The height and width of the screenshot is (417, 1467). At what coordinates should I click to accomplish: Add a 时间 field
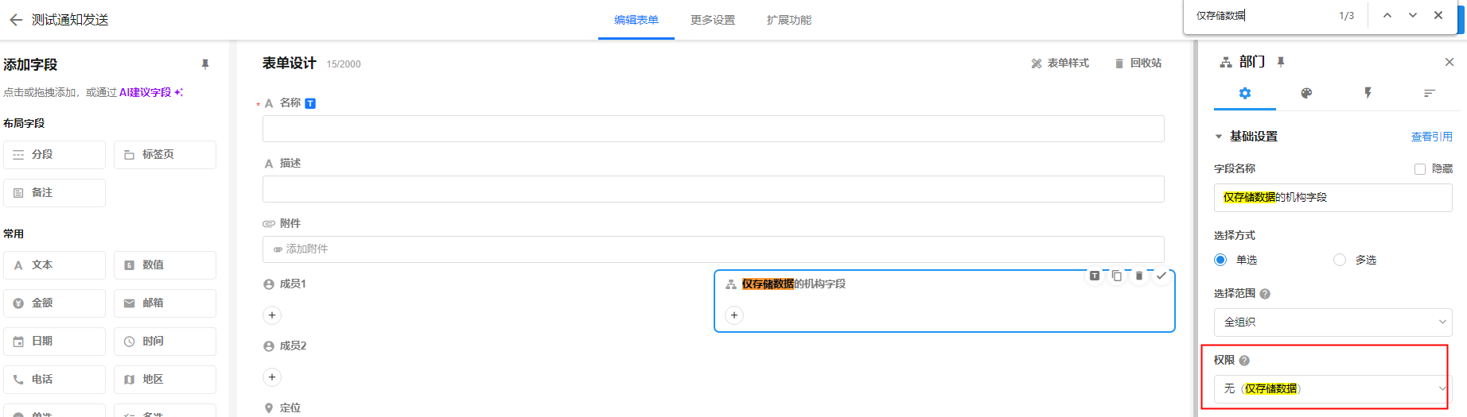[x=165, y=342]
